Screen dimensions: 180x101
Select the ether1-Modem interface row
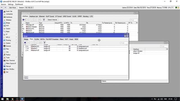pos(80,27)
